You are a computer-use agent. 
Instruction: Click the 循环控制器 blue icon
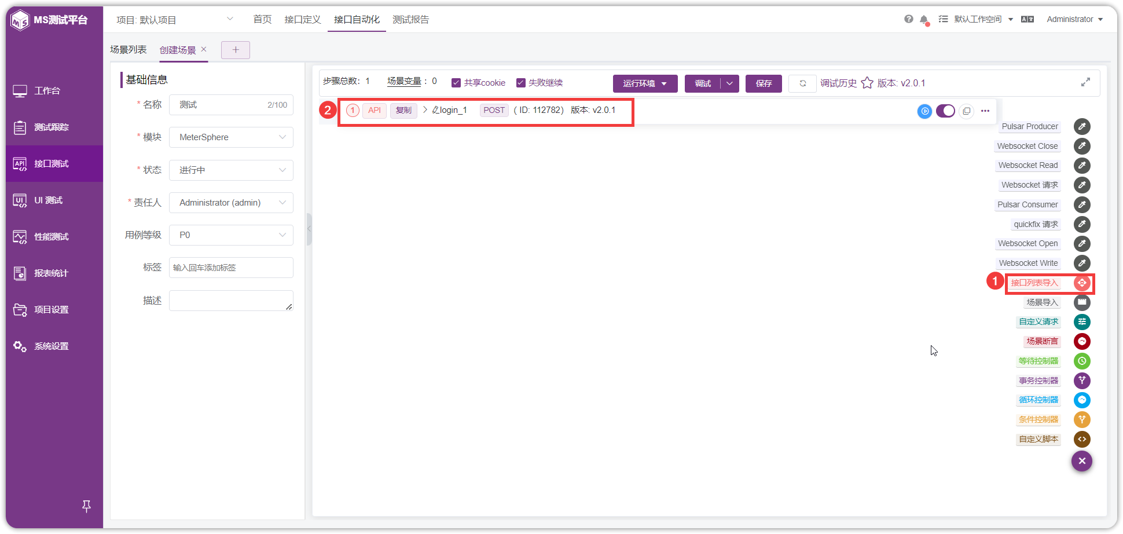point(1082,400)
